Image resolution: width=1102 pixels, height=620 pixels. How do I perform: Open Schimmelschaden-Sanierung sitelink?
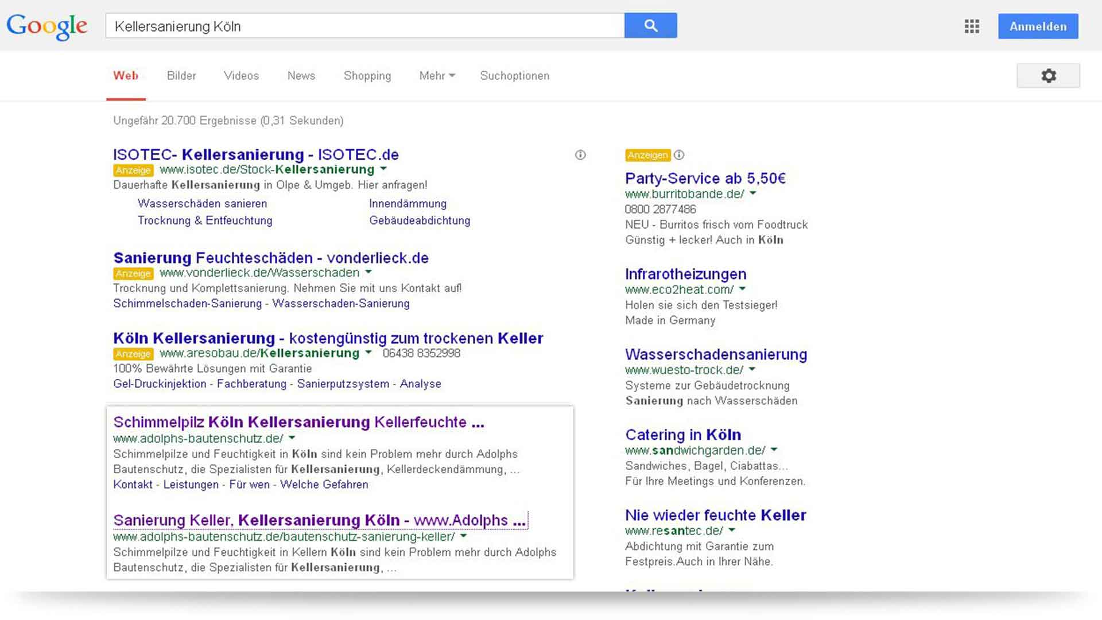187,304
